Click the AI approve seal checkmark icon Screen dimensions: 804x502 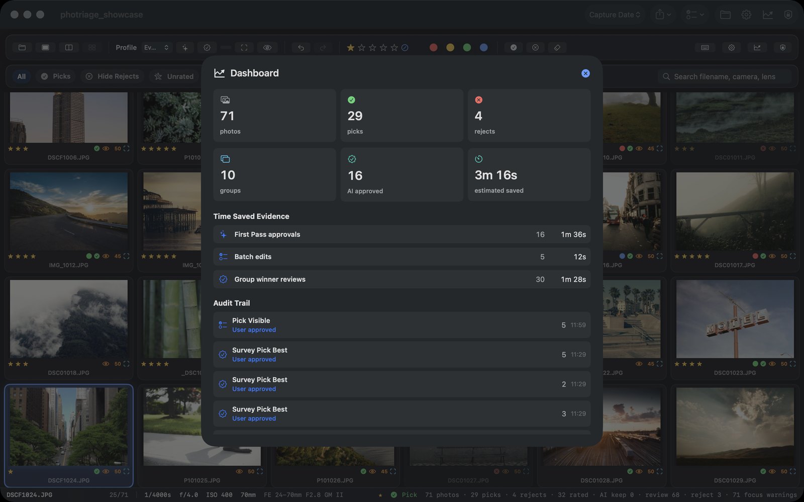207,47
